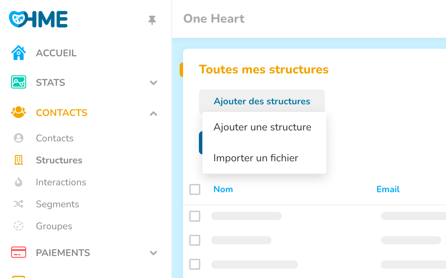Click the Paiements credit card icon
The height and width of the screenshot is (278, 446).
tap(19, 252)
